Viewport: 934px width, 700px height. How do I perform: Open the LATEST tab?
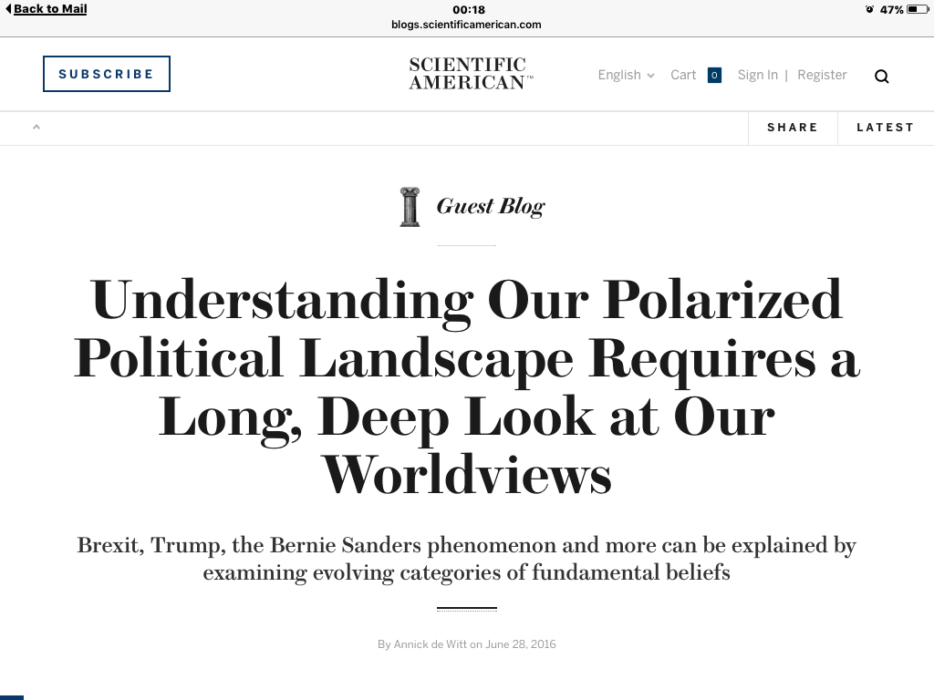(885, 128)
